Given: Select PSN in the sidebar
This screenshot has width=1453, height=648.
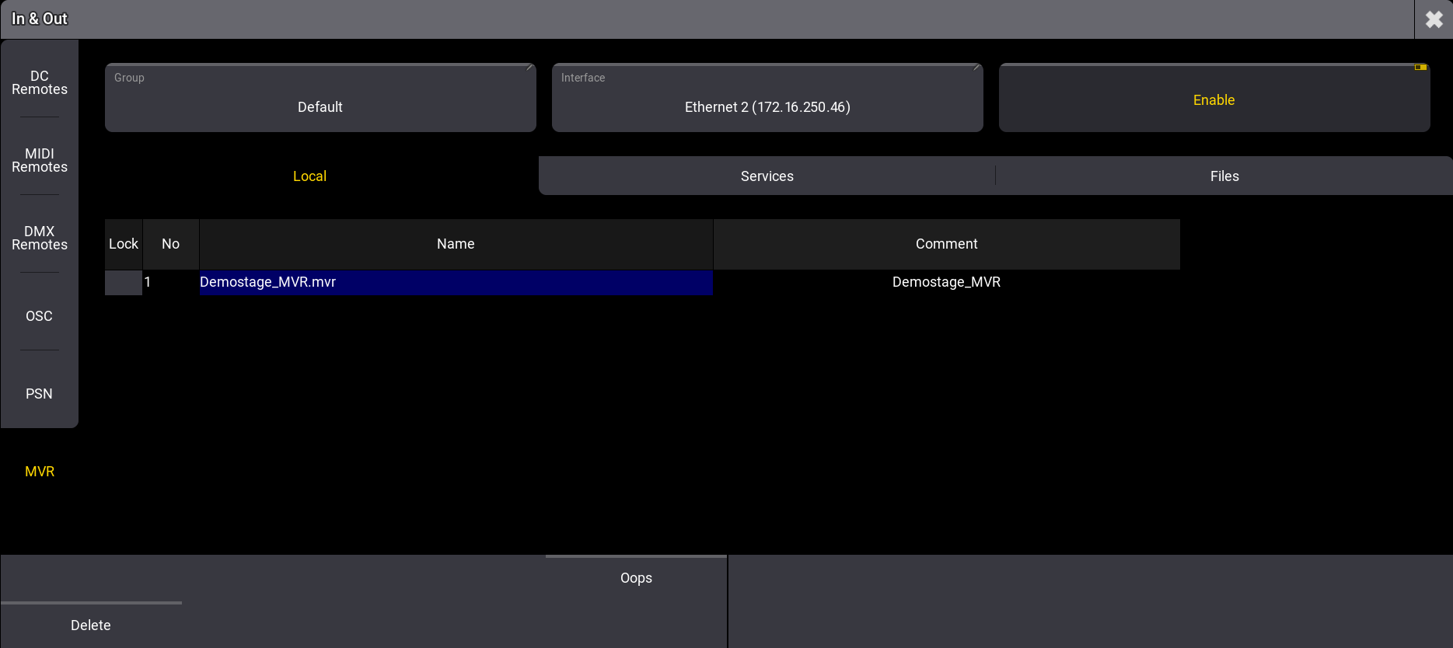Looking at the screenshot, I should click(x=40, y=394).
